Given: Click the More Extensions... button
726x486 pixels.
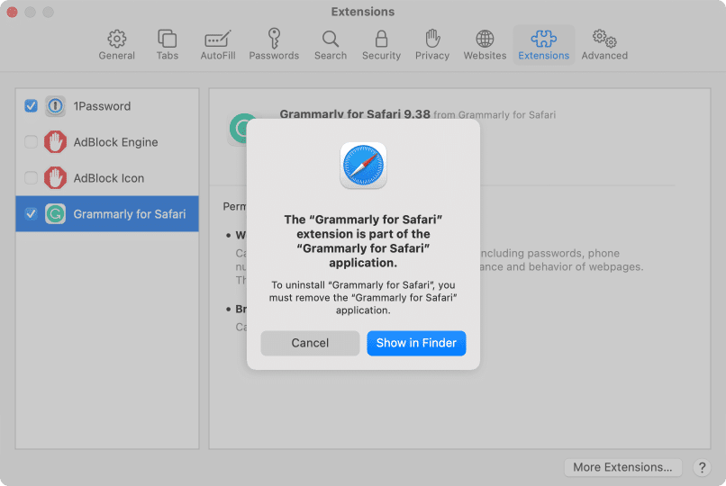Looking at the screenshot, I should (x=622, y=467).
